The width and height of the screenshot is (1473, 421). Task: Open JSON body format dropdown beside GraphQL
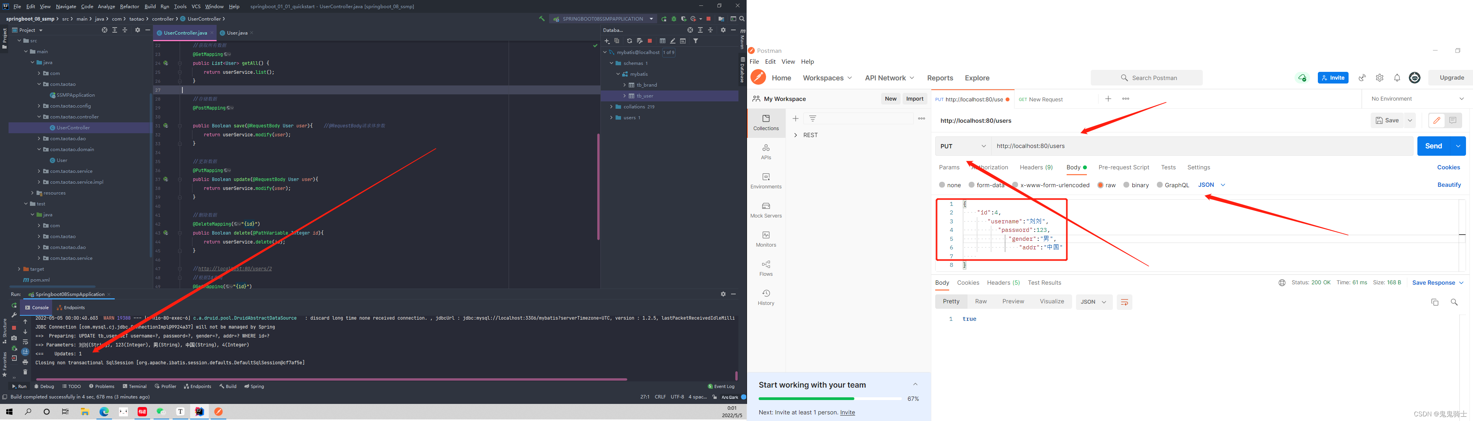tap(1212, 185)
